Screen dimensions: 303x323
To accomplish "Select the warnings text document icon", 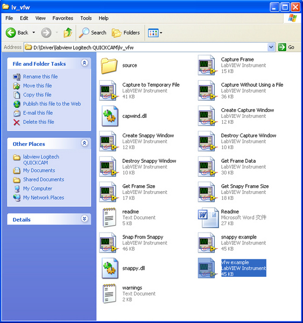I will (109, 293).
